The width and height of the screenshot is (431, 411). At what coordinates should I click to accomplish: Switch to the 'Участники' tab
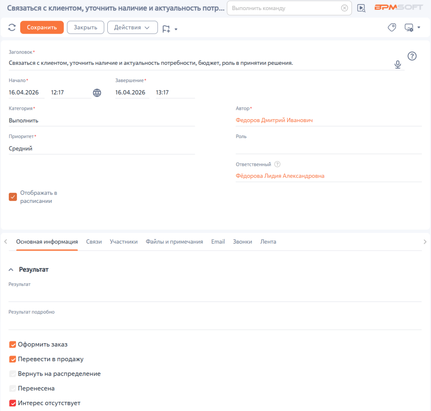click(x=124, y=242)
